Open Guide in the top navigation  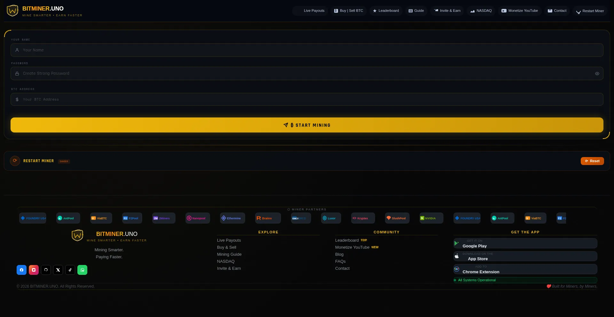pos(416,11)
